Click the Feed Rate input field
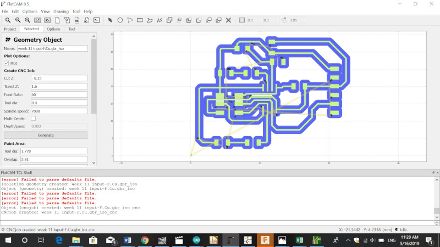Screen dimensions: 440x247 pyautogui.click(x=59, y=94)
